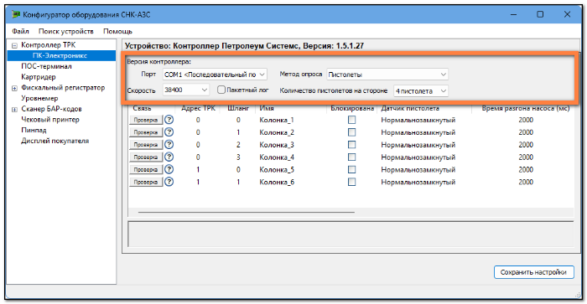Click Проверка button for Колонка_3
The width and height of the screenshot is (587, 304).
146,145
